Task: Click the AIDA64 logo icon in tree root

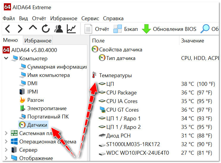Action: (6, 50)
